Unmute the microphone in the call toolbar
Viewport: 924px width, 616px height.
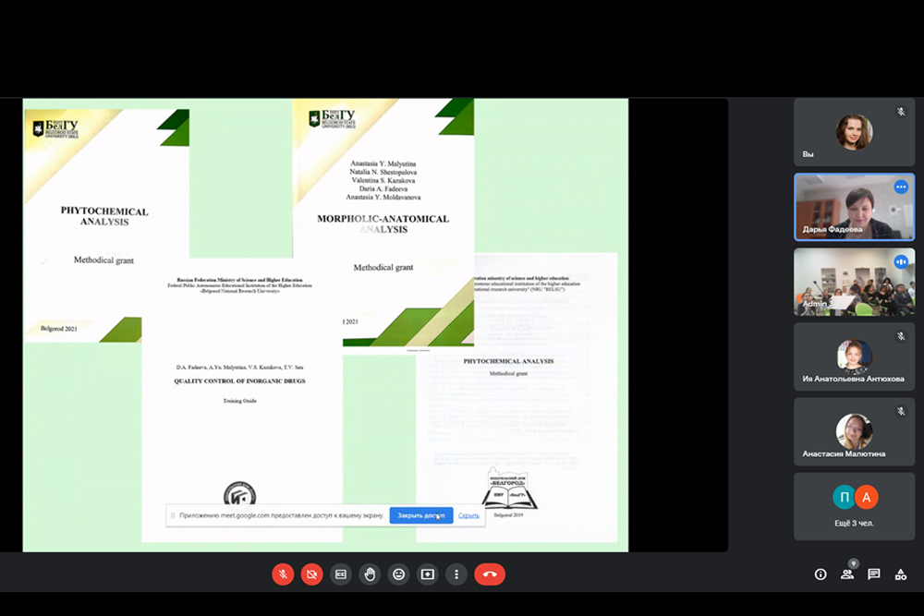[x=283, y=574]
